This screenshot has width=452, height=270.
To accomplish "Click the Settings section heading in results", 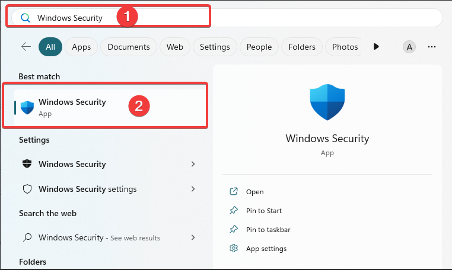I will click(x=34, y=140).
